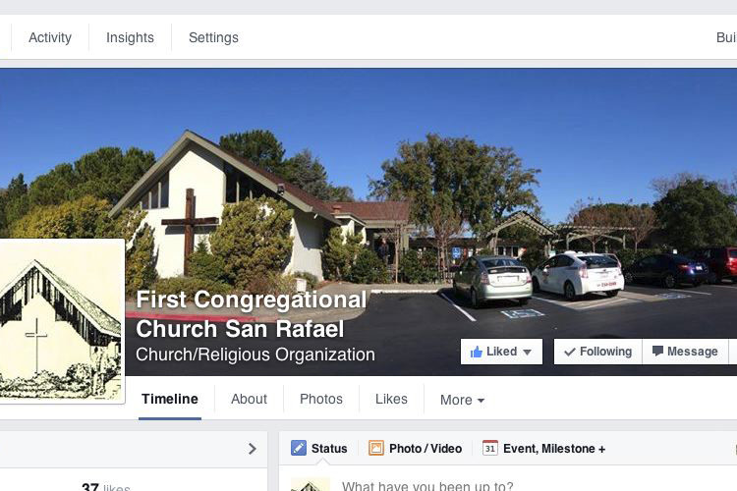Switch to the Timeline tab

(x=170, y=399)
